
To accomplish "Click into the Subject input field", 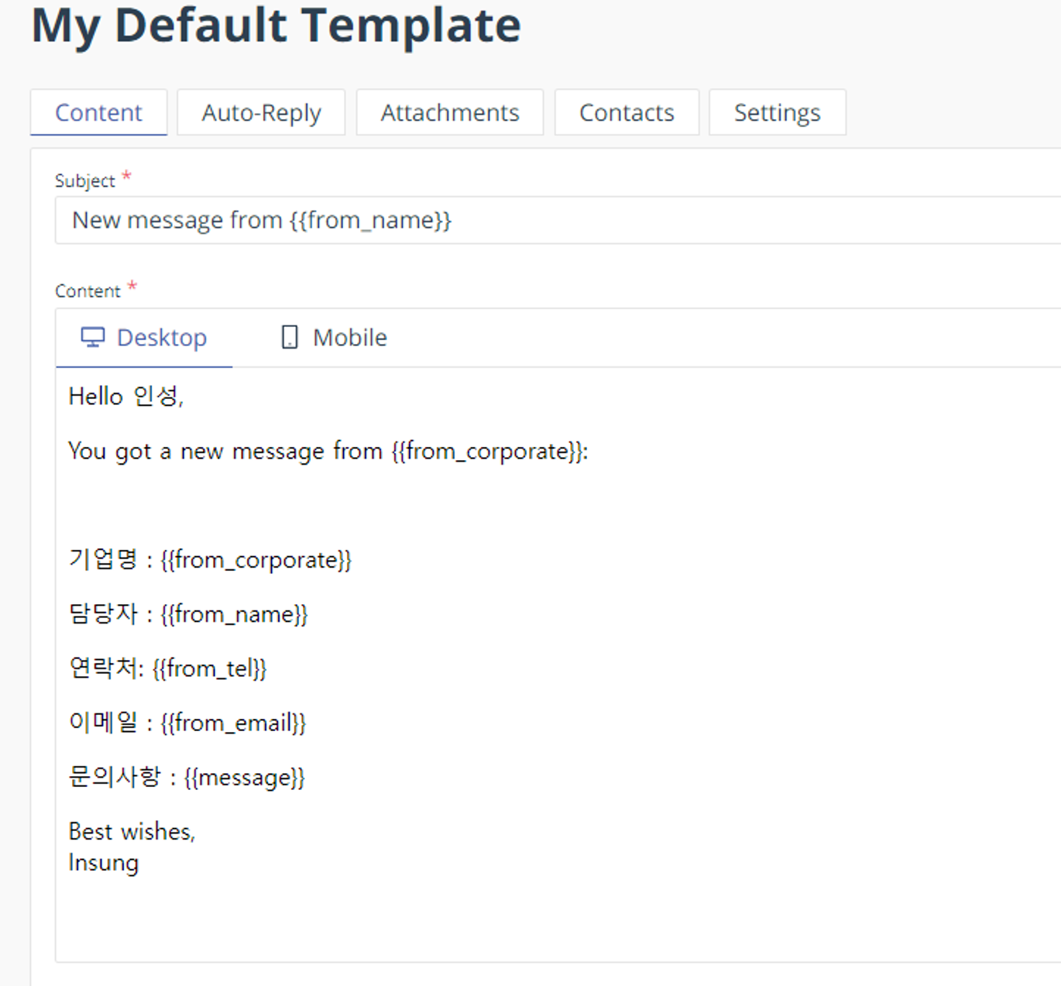I will [558, 221].
